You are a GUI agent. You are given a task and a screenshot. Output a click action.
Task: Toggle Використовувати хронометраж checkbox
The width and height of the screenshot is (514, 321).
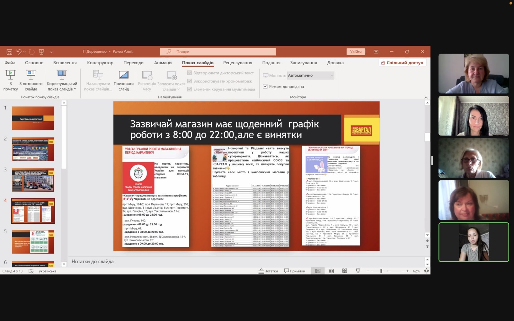pyautogui.click(x=190, y=81)
